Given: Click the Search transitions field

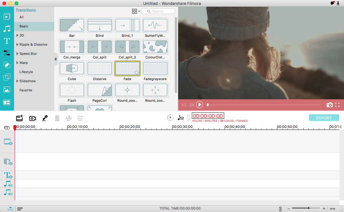Looking at the screenshot, I should (x=158, y=11).
